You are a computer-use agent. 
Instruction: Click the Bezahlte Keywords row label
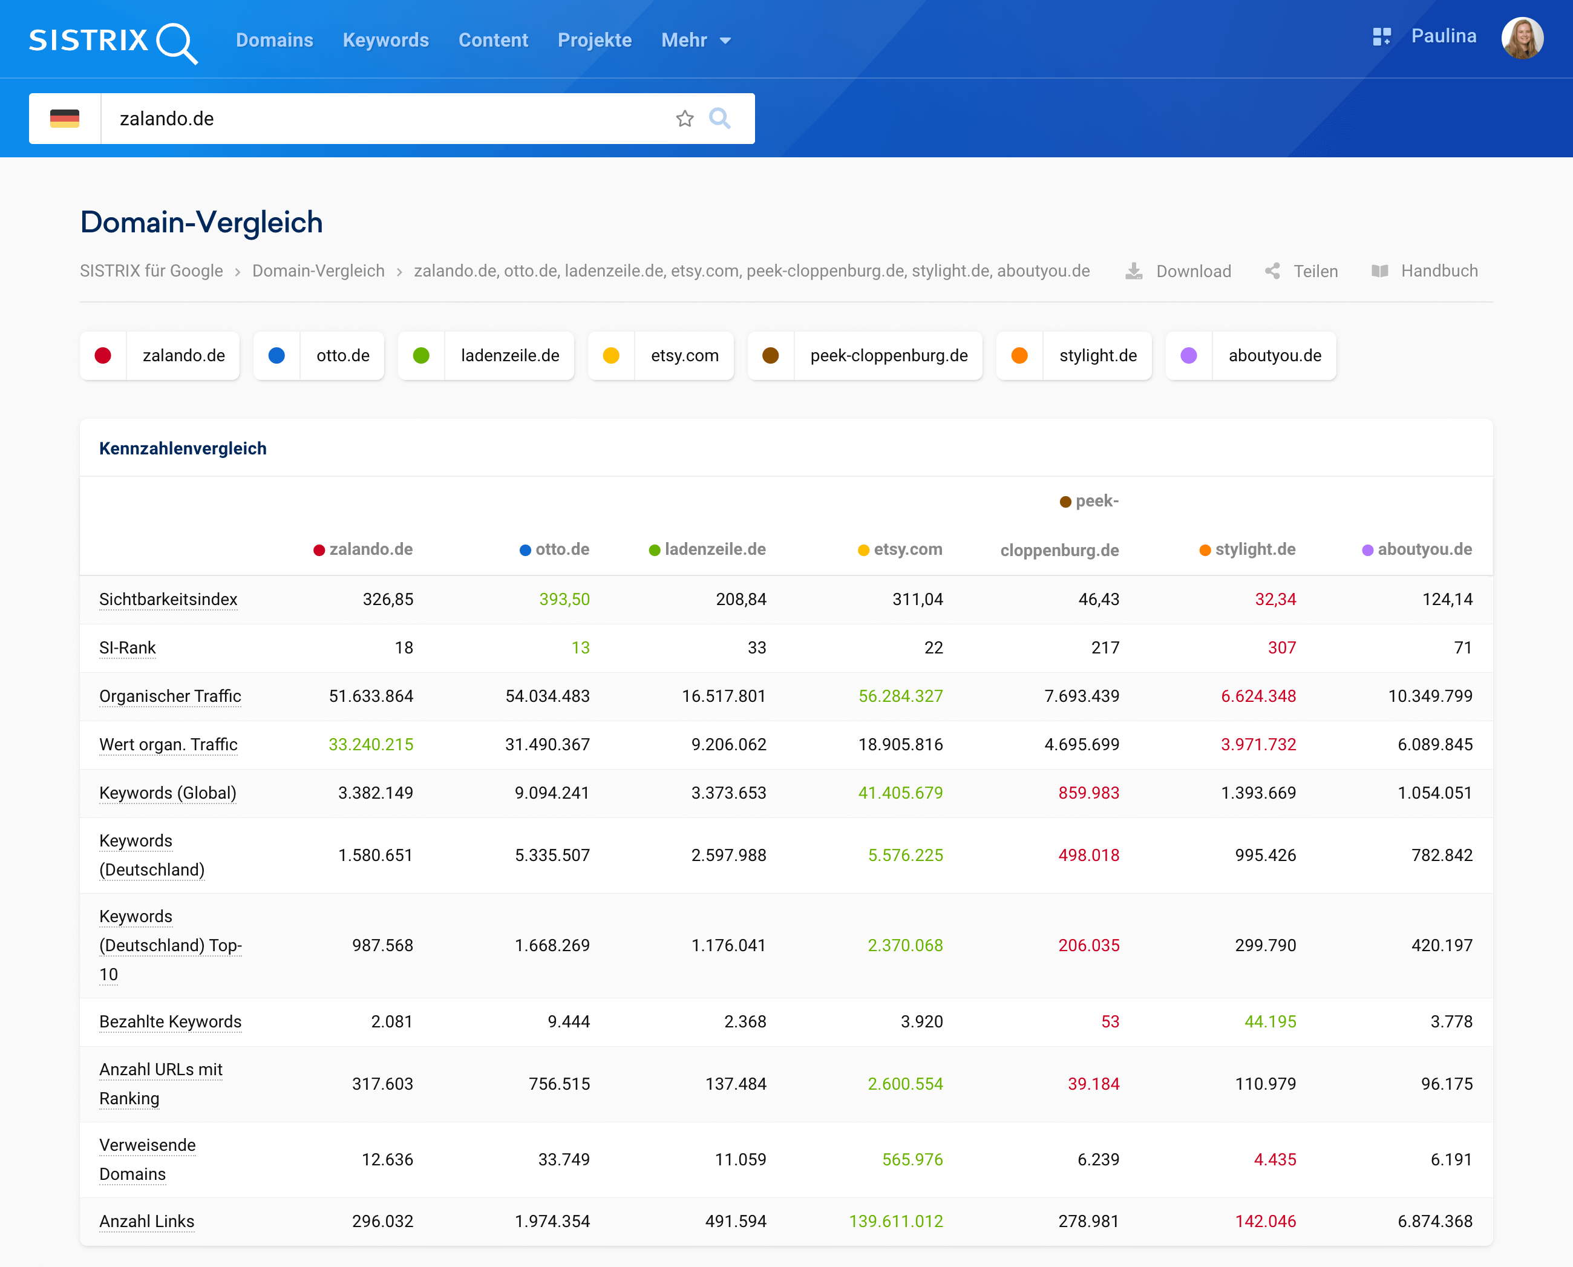[170, 1022]
